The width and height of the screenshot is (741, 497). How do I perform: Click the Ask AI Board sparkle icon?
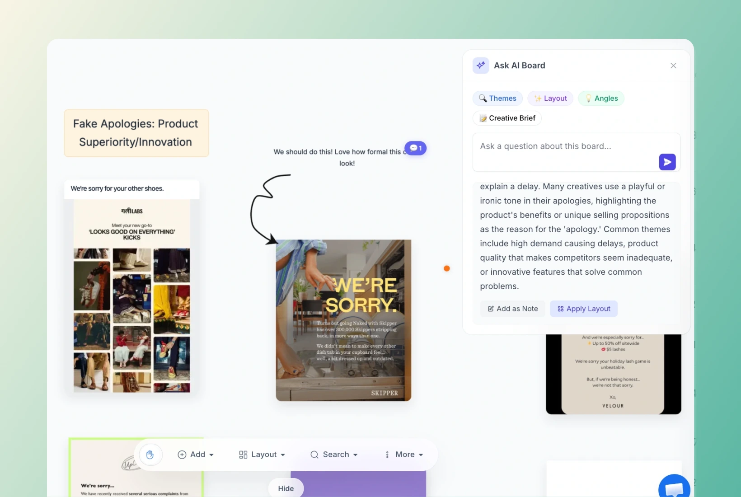(481, 66)
